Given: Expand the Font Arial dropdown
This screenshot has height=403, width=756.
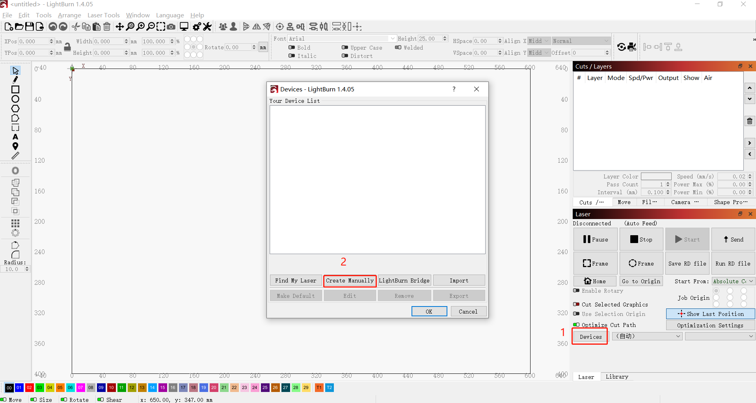Looking at the screenshot, I should point(393,39).
